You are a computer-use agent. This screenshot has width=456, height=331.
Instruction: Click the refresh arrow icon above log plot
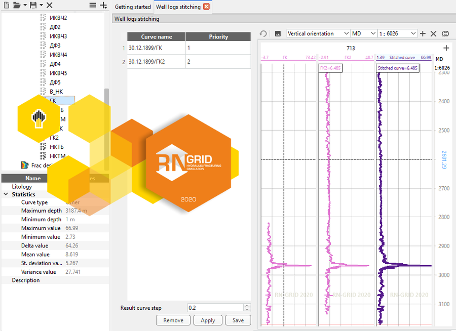(263, 33)
